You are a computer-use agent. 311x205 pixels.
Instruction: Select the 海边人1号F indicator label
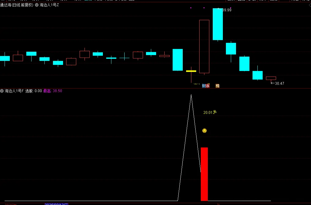[x=14, y=91]
